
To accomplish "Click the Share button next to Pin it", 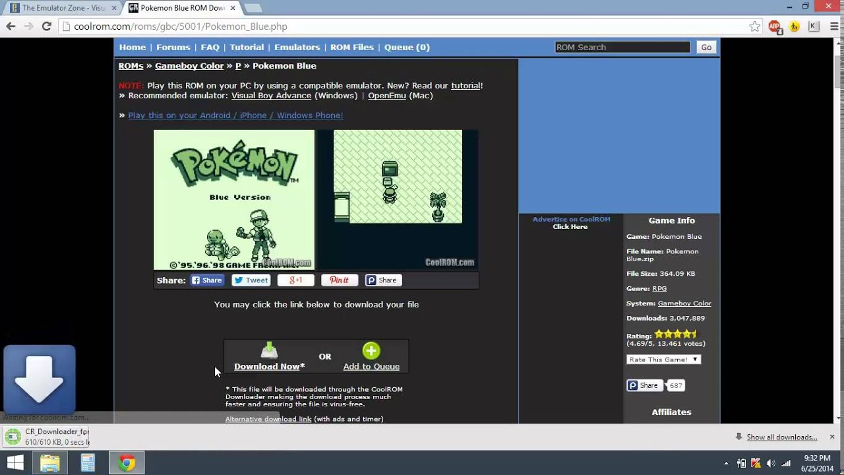I will click(x=382, y=280).
